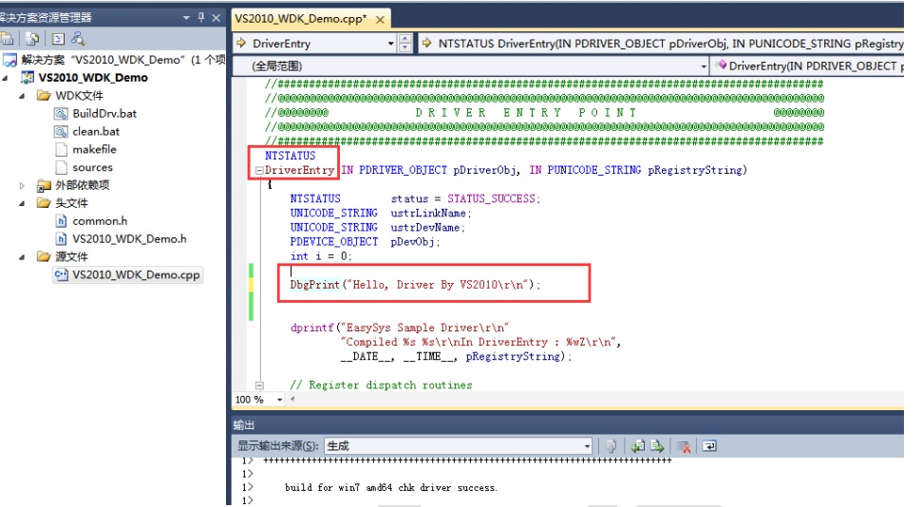Click the 解决方案资源管理器 panel title
This screenshot has width=922, height=507.
coord(46,18)
